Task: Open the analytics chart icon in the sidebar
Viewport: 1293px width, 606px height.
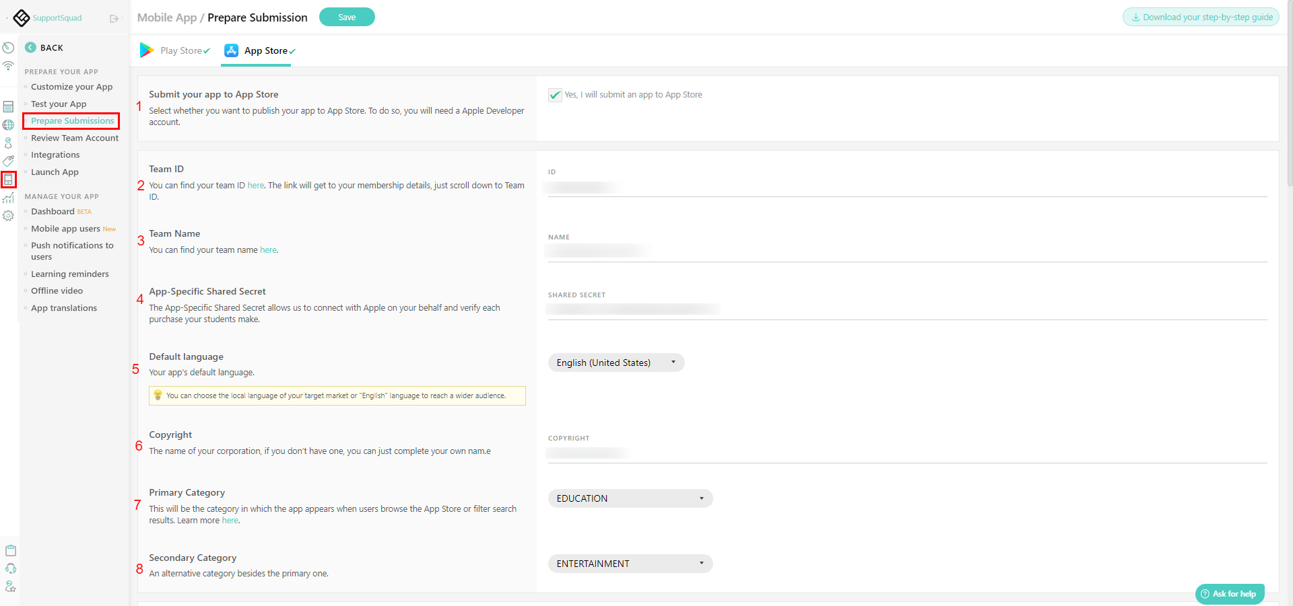Action: (x=8, y=197)
